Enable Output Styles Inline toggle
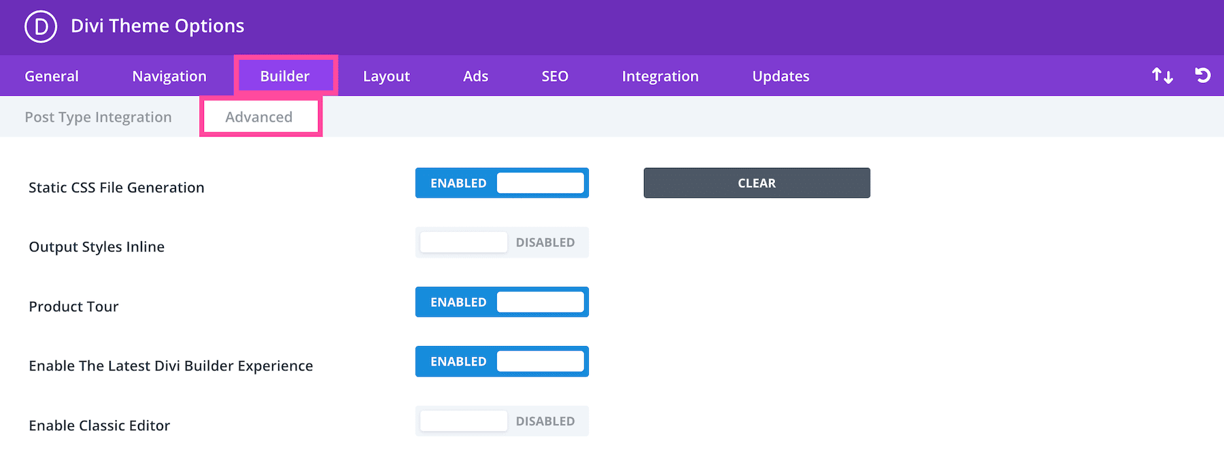This screenshot has height=471, width=1224. 502,243
